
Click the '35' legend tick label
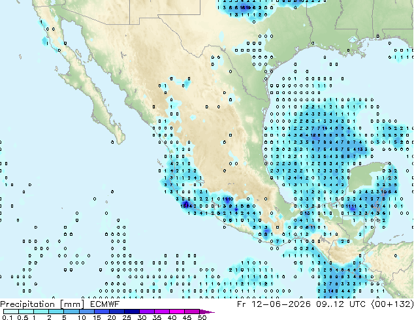pyautogui.click(x=157, y=317)
